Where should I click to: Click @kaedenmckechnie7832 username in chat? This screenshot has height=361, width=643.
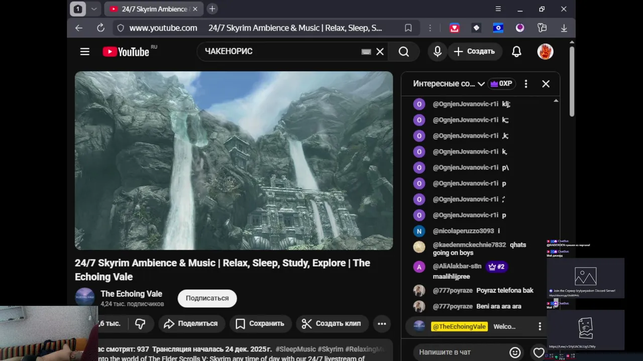[x=469, y=245]
